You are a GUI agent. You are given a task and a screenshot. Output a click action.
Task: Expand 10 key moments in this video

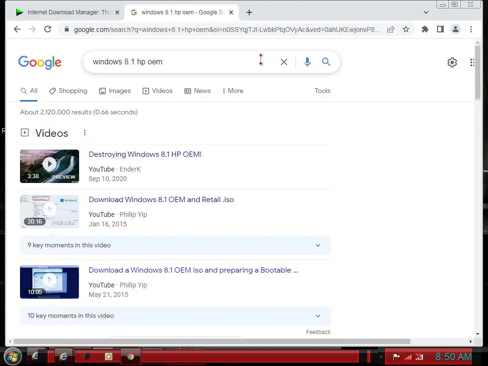point(175,315)
